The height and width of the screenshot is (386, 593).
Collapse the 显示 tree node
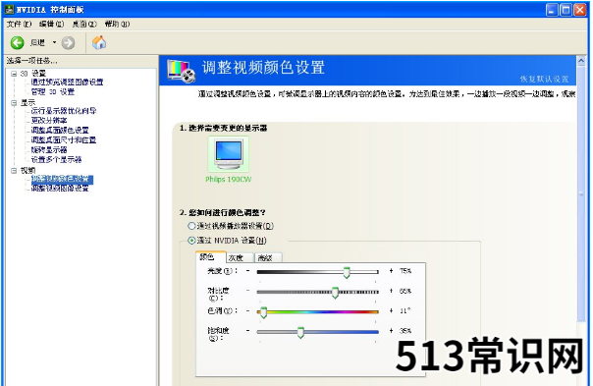tap(14, 102)
